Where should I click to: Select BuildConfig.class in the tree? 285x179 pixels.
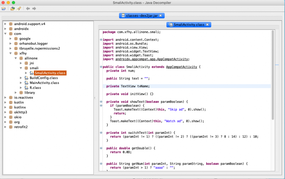click(x=44, y=78)
